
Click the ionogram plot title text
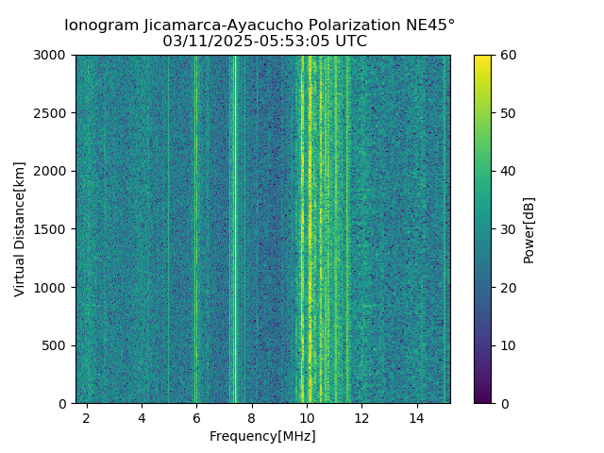[x=260, y=25]
